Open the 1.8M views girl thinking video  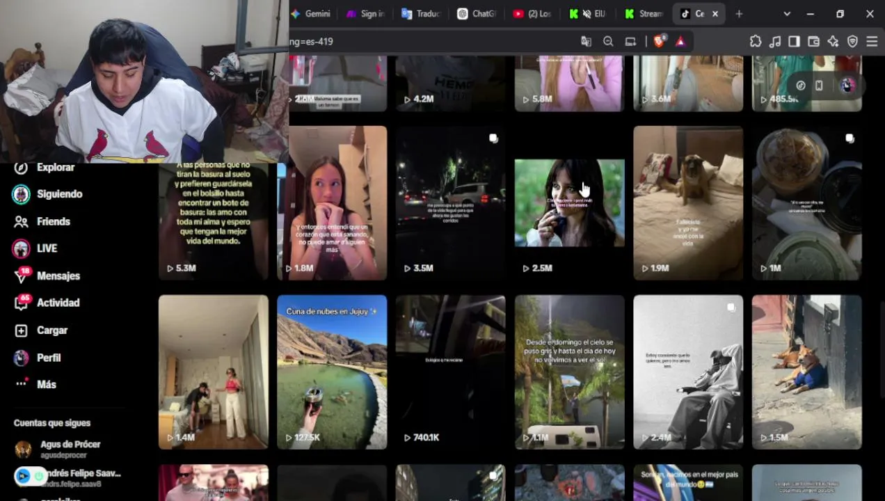[332, 203]
